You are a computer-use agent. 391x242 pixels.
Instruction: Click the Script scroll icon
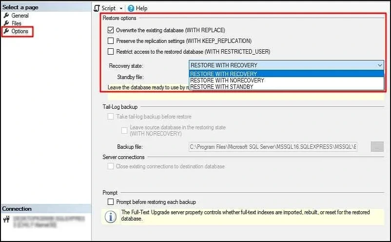pyautogui.click(x=97, y=8)
